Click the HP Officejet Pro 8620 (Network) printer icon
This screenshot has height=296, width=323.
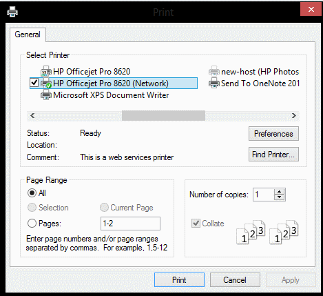click(46, 83)
